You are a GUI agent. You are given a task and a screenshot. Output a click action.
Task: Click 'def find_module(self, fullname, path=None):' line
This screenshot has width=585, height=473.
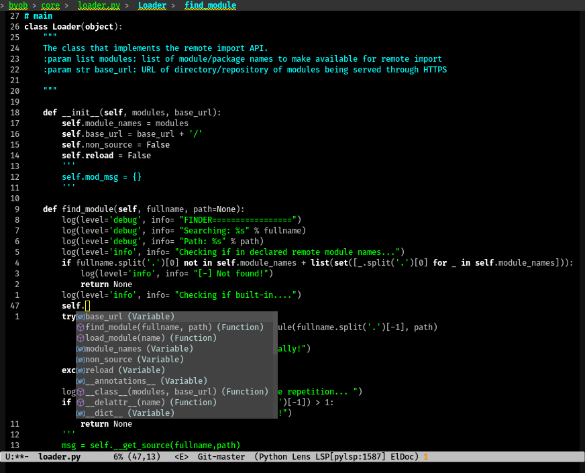(x=144, y=209)
